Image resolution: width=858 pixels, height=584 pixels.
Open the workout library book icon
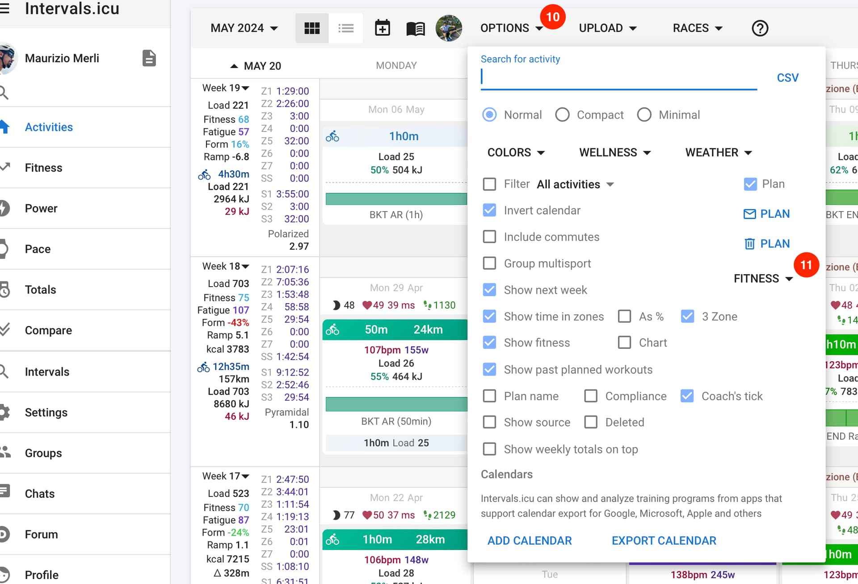pyautogui.click(x=416, y=29)
